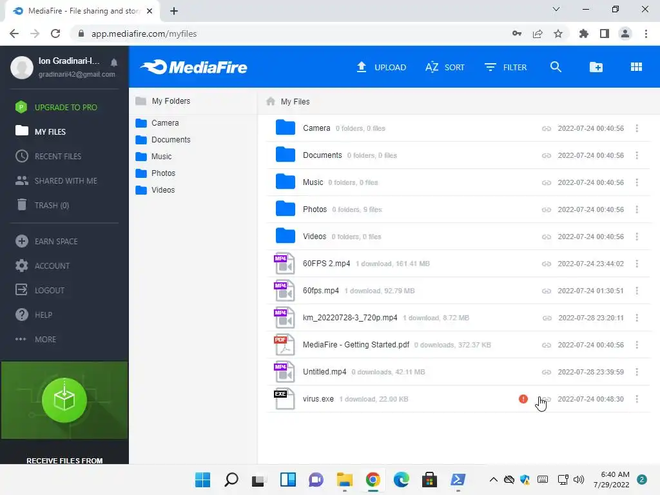Click Logout in sidebar
The width and height of the screenshot is (660, 495).
40,290
